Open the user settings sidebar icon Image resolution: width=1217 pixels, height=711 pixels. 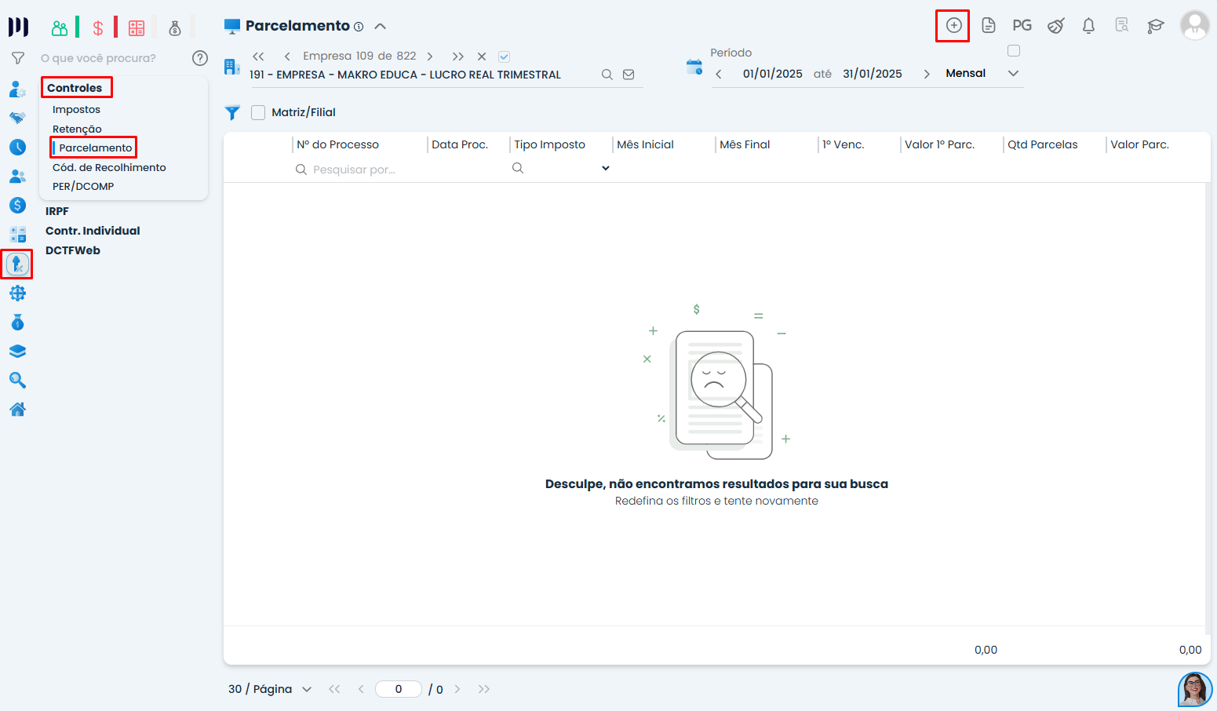(x=17, y=89)
